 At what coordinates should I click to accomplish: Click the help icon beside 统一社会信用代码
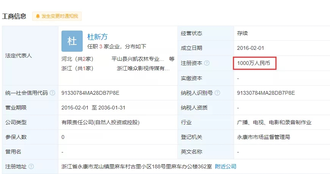click(x=52, y=93)
